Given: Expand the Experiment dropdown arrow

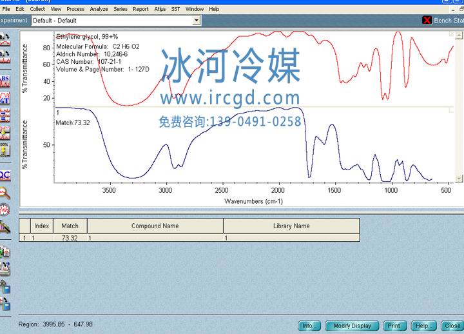Looking at the screenshot, I should [197, 21].
